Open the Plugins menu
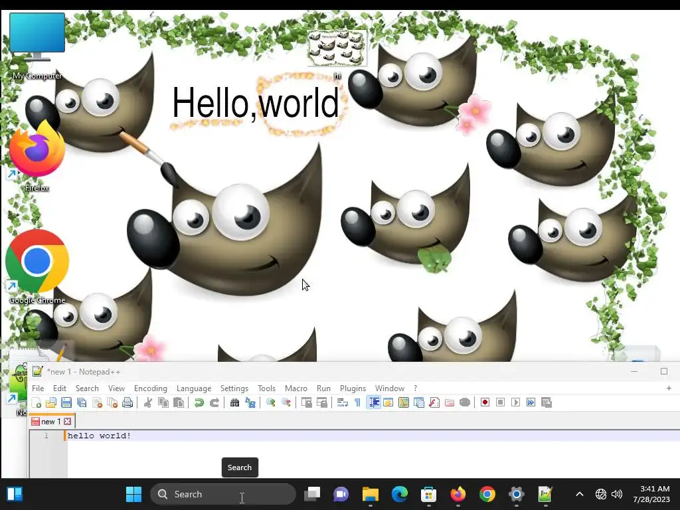This screenshot has height=510, width=680. tap(353, 388)
